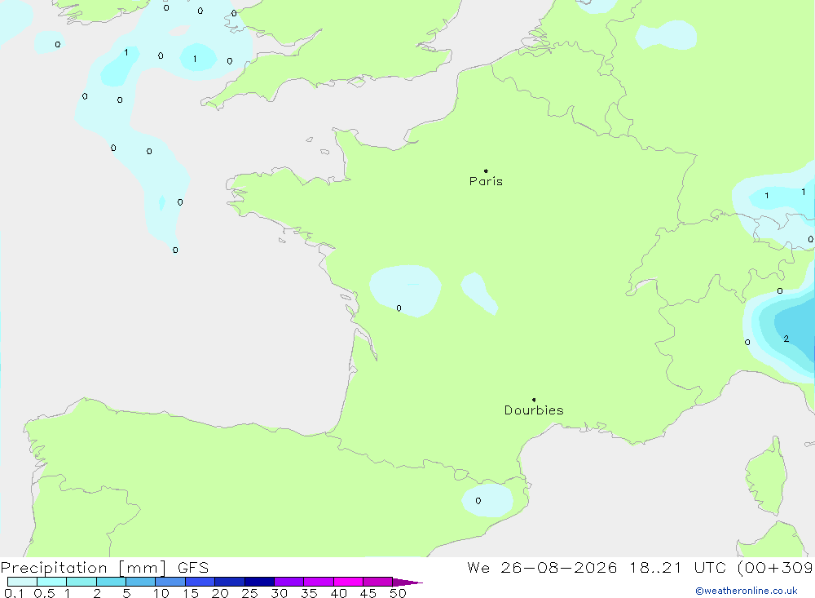Click the legend label '0.5'
The image size is (815, 598).
click(44, 593)
